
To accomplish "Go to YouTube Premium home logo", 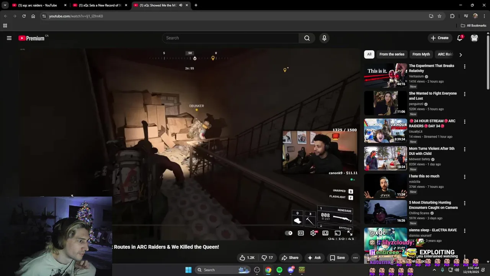I will tap(31, 38).
